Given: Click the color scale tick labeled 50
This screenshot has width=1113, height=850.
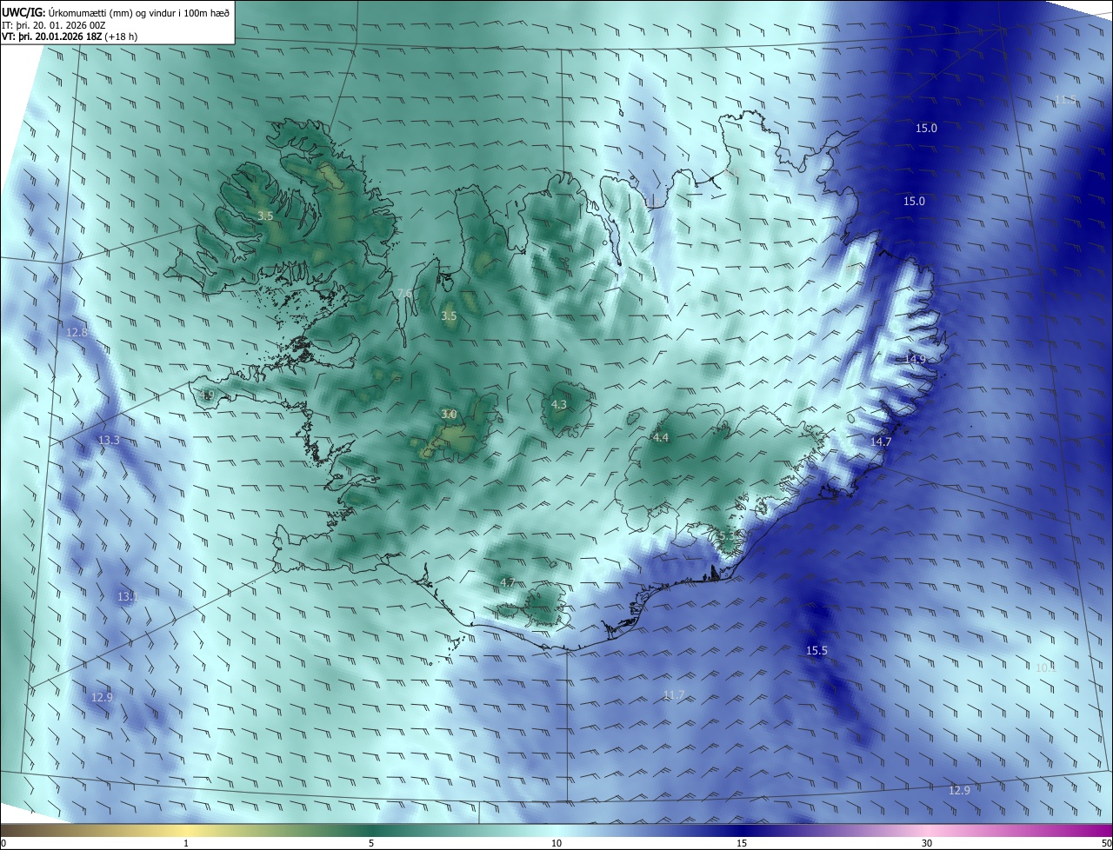Looking at the screenshot, I should coord(1106,843).
